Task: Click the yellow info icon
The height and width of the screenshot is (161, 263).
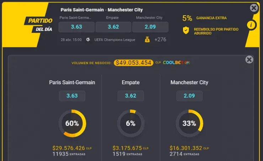Action: 251,25
